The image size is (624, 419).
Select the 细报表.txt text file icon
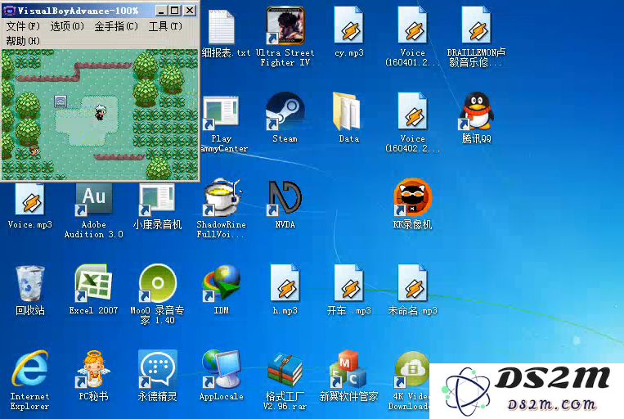[222, 27]
